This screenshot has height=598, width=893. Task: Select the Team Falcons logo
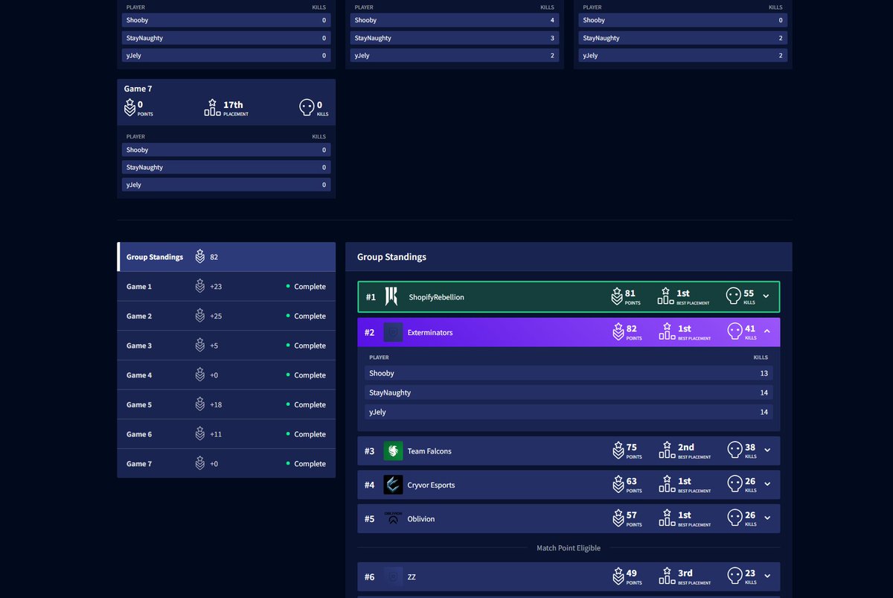point(393,450)
